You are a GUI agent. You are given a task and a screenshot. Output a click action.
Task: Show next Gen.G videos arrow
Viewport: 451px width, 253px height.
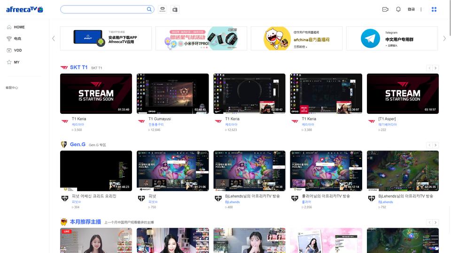click(x=435, y=145)
